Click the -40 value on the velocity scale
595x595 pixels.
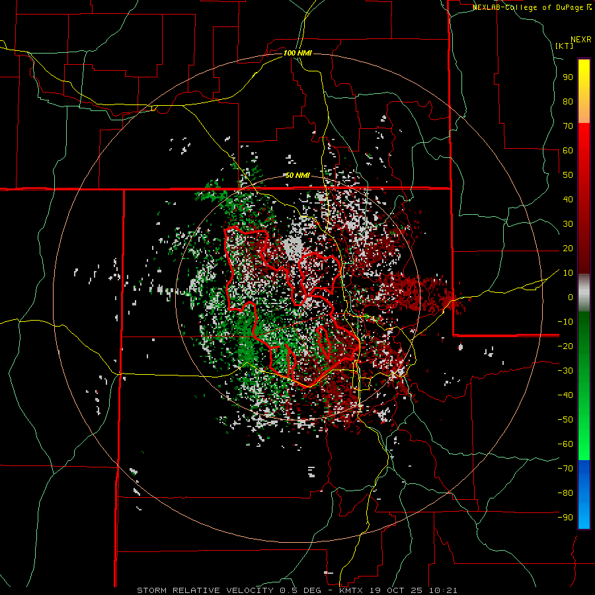coord(565,395)
